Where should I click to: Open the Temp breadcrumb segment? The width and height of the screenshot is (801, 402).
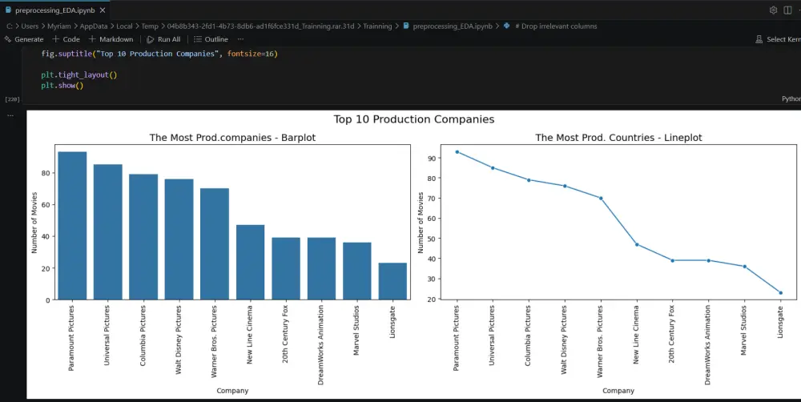click(150, 26)
